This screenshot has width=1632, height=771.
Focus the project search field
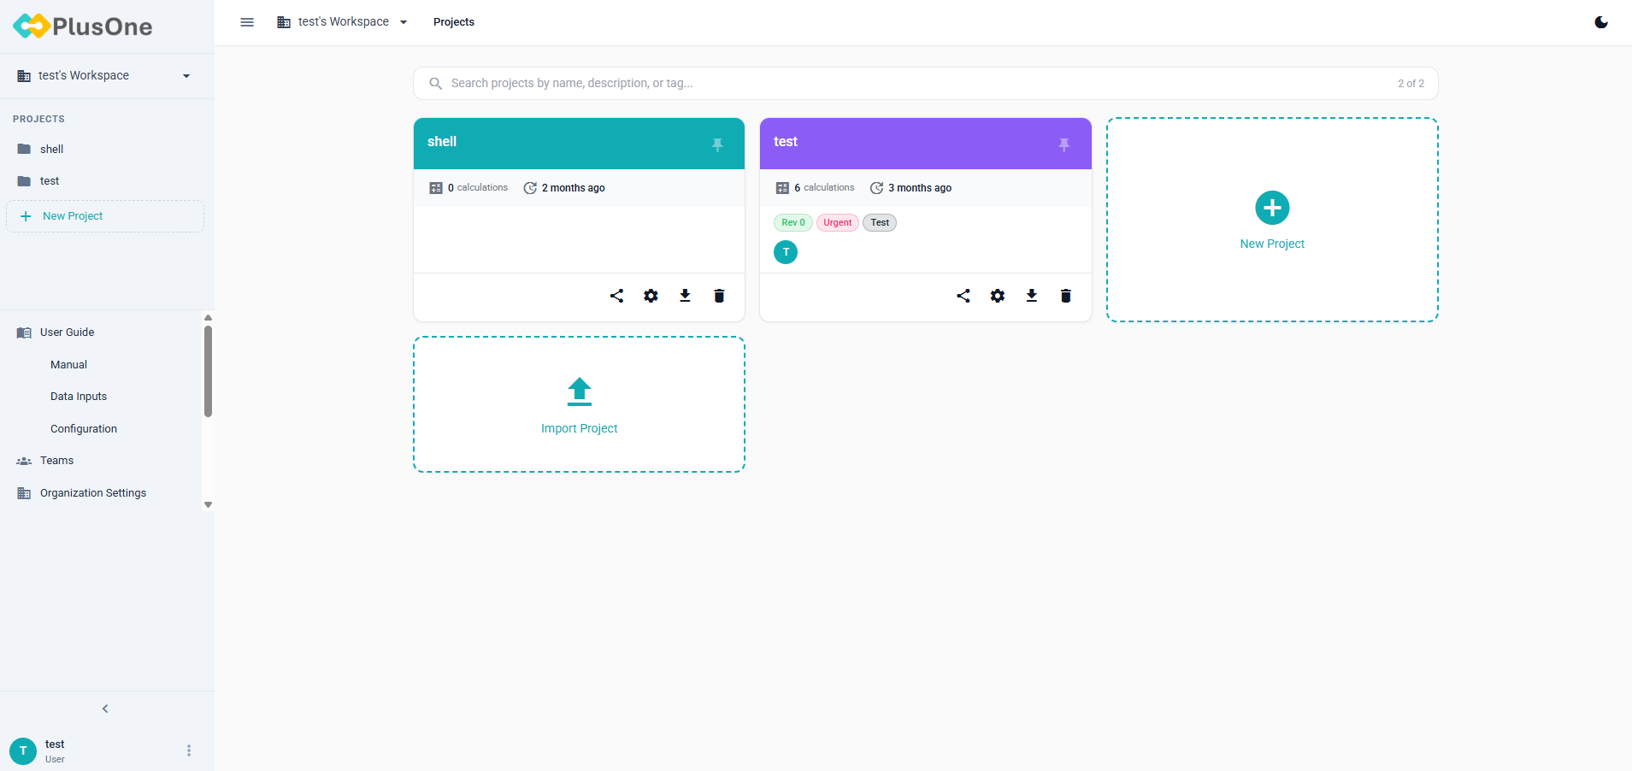tap(925, 83)
